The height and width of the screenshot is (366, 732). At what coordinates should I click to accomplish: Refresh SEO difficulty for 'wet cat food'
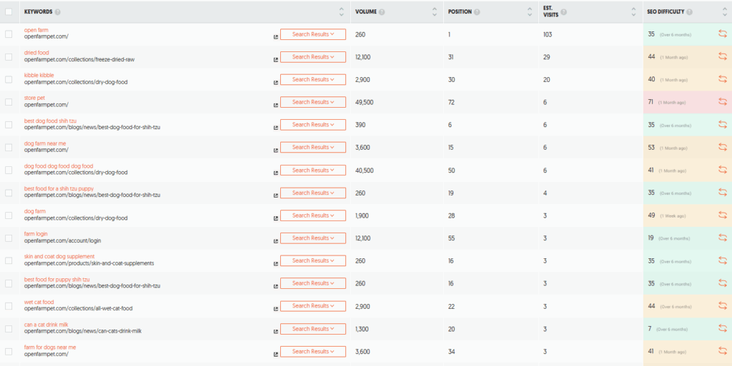pyautogui.click(x=722, y=306)
